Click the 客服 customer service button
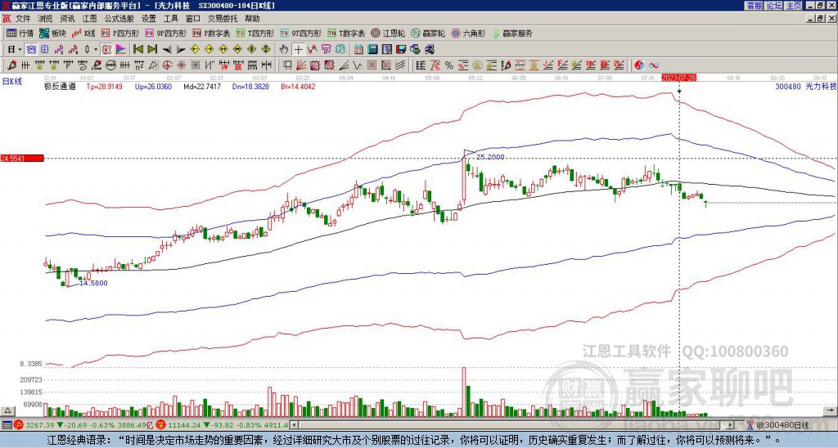This screenshot has height=448, width=838. pyautogui.click(x=754, y=6)
